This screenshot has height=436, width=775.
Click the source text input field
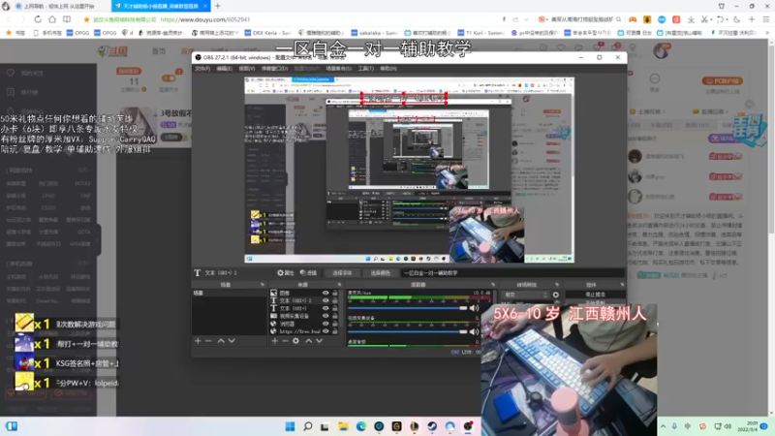click(x=512, y=273)
